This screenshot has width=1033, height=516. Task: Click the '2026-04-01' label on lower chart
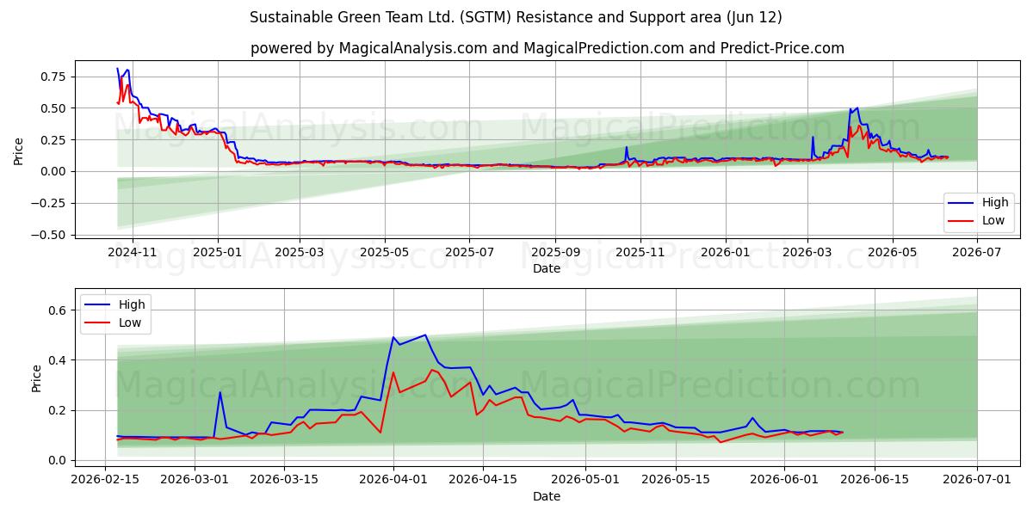click(x=393, y=480)
